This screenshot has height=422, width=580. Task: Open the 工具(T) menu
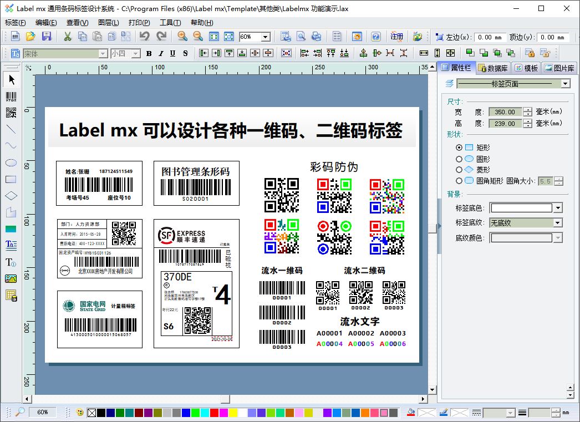170,23
